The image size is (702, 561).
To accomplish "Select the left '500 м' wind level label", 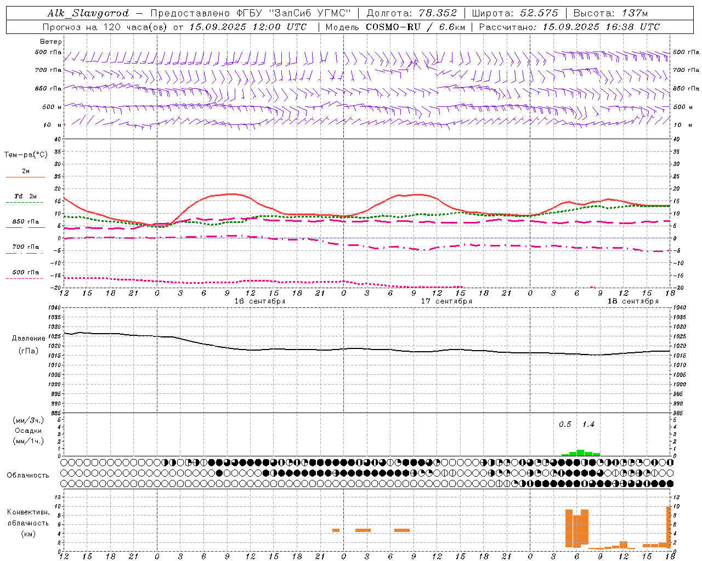I will [x=52, y=107].
